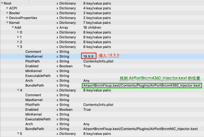Select Enabled key under item 4

click(x=32, y=110)
